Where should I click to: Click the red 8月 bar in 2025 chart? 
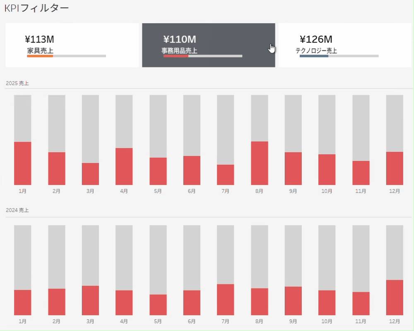[x=260, y=163]
